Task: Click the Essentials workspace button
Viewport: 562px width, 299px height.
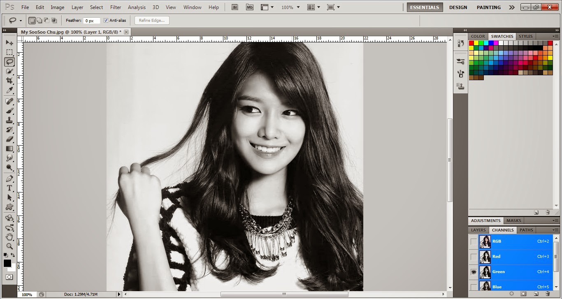Action: 425,7
